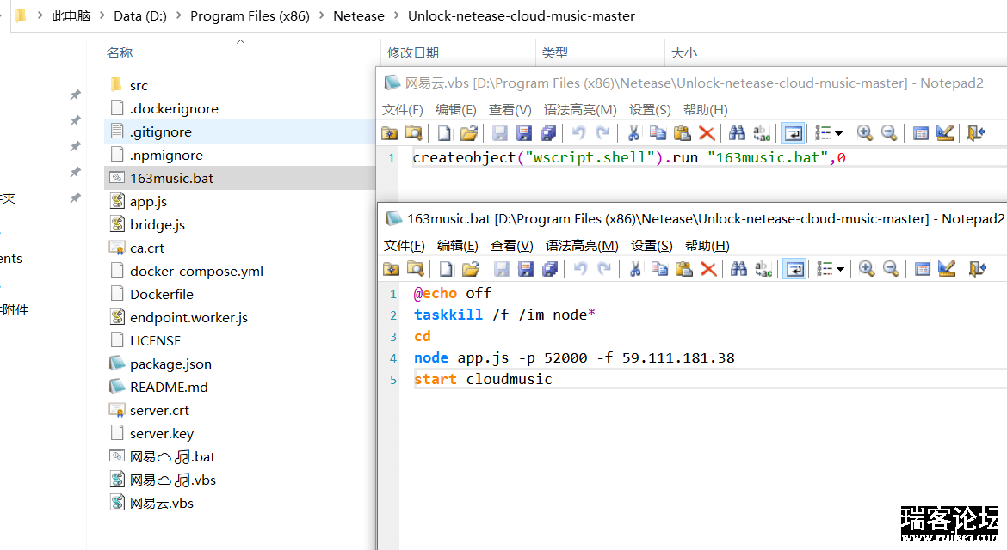Click Exit door icon in 网易云.vbs window toolbar
The height and width of the screenshot is (550, 1007).
pos(975,133)
